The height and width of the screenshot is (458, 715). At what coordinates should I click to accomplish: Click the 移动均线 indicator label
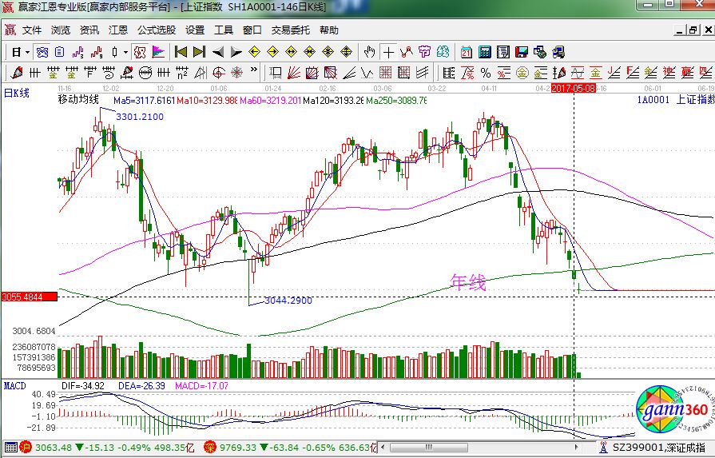78,101
